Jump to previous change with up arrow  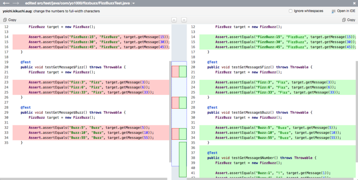(174, 20)
